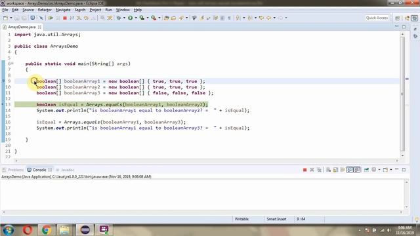
Task: Switch to the Debug perspective icon
Action: (x=415, y=18)
